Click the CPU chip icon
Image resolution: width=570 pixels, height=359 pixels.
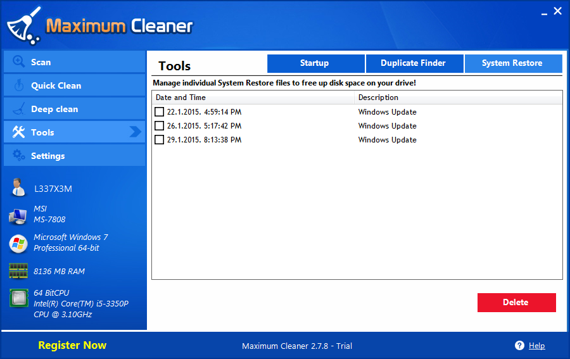click(19, 298)
